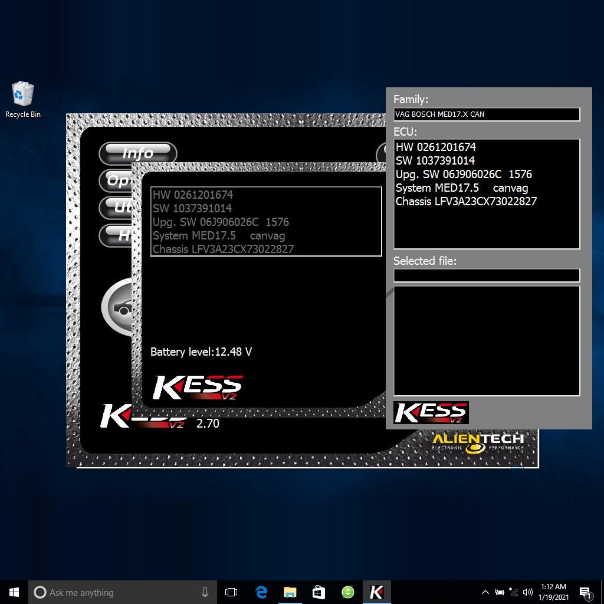Click the KESS V2 logo in the gray panel

tap(431, 412)
